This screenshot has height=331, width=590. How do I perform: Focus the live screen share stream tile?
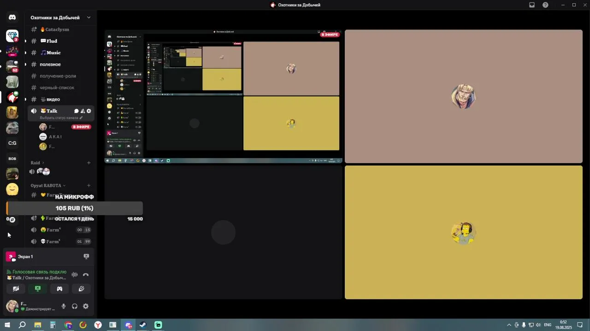click(x=224, y=97)
